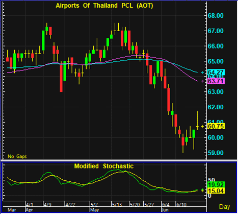Viewport: 238px width, 214px height.
Task: Click the 4/1 date marker
Action: coord(30,204)
